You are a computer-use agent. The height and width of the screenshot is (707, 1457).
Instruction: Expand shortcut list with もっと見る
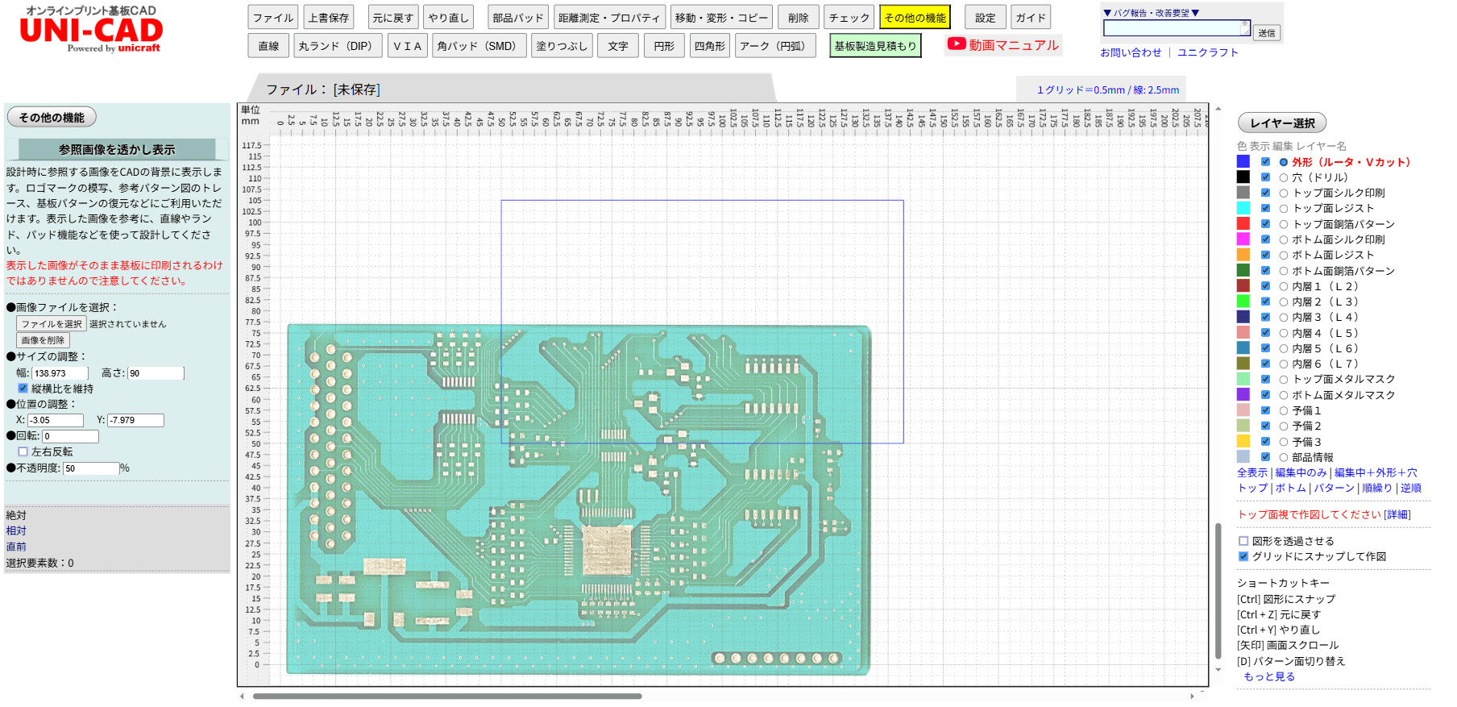[x=1269, y=676]
